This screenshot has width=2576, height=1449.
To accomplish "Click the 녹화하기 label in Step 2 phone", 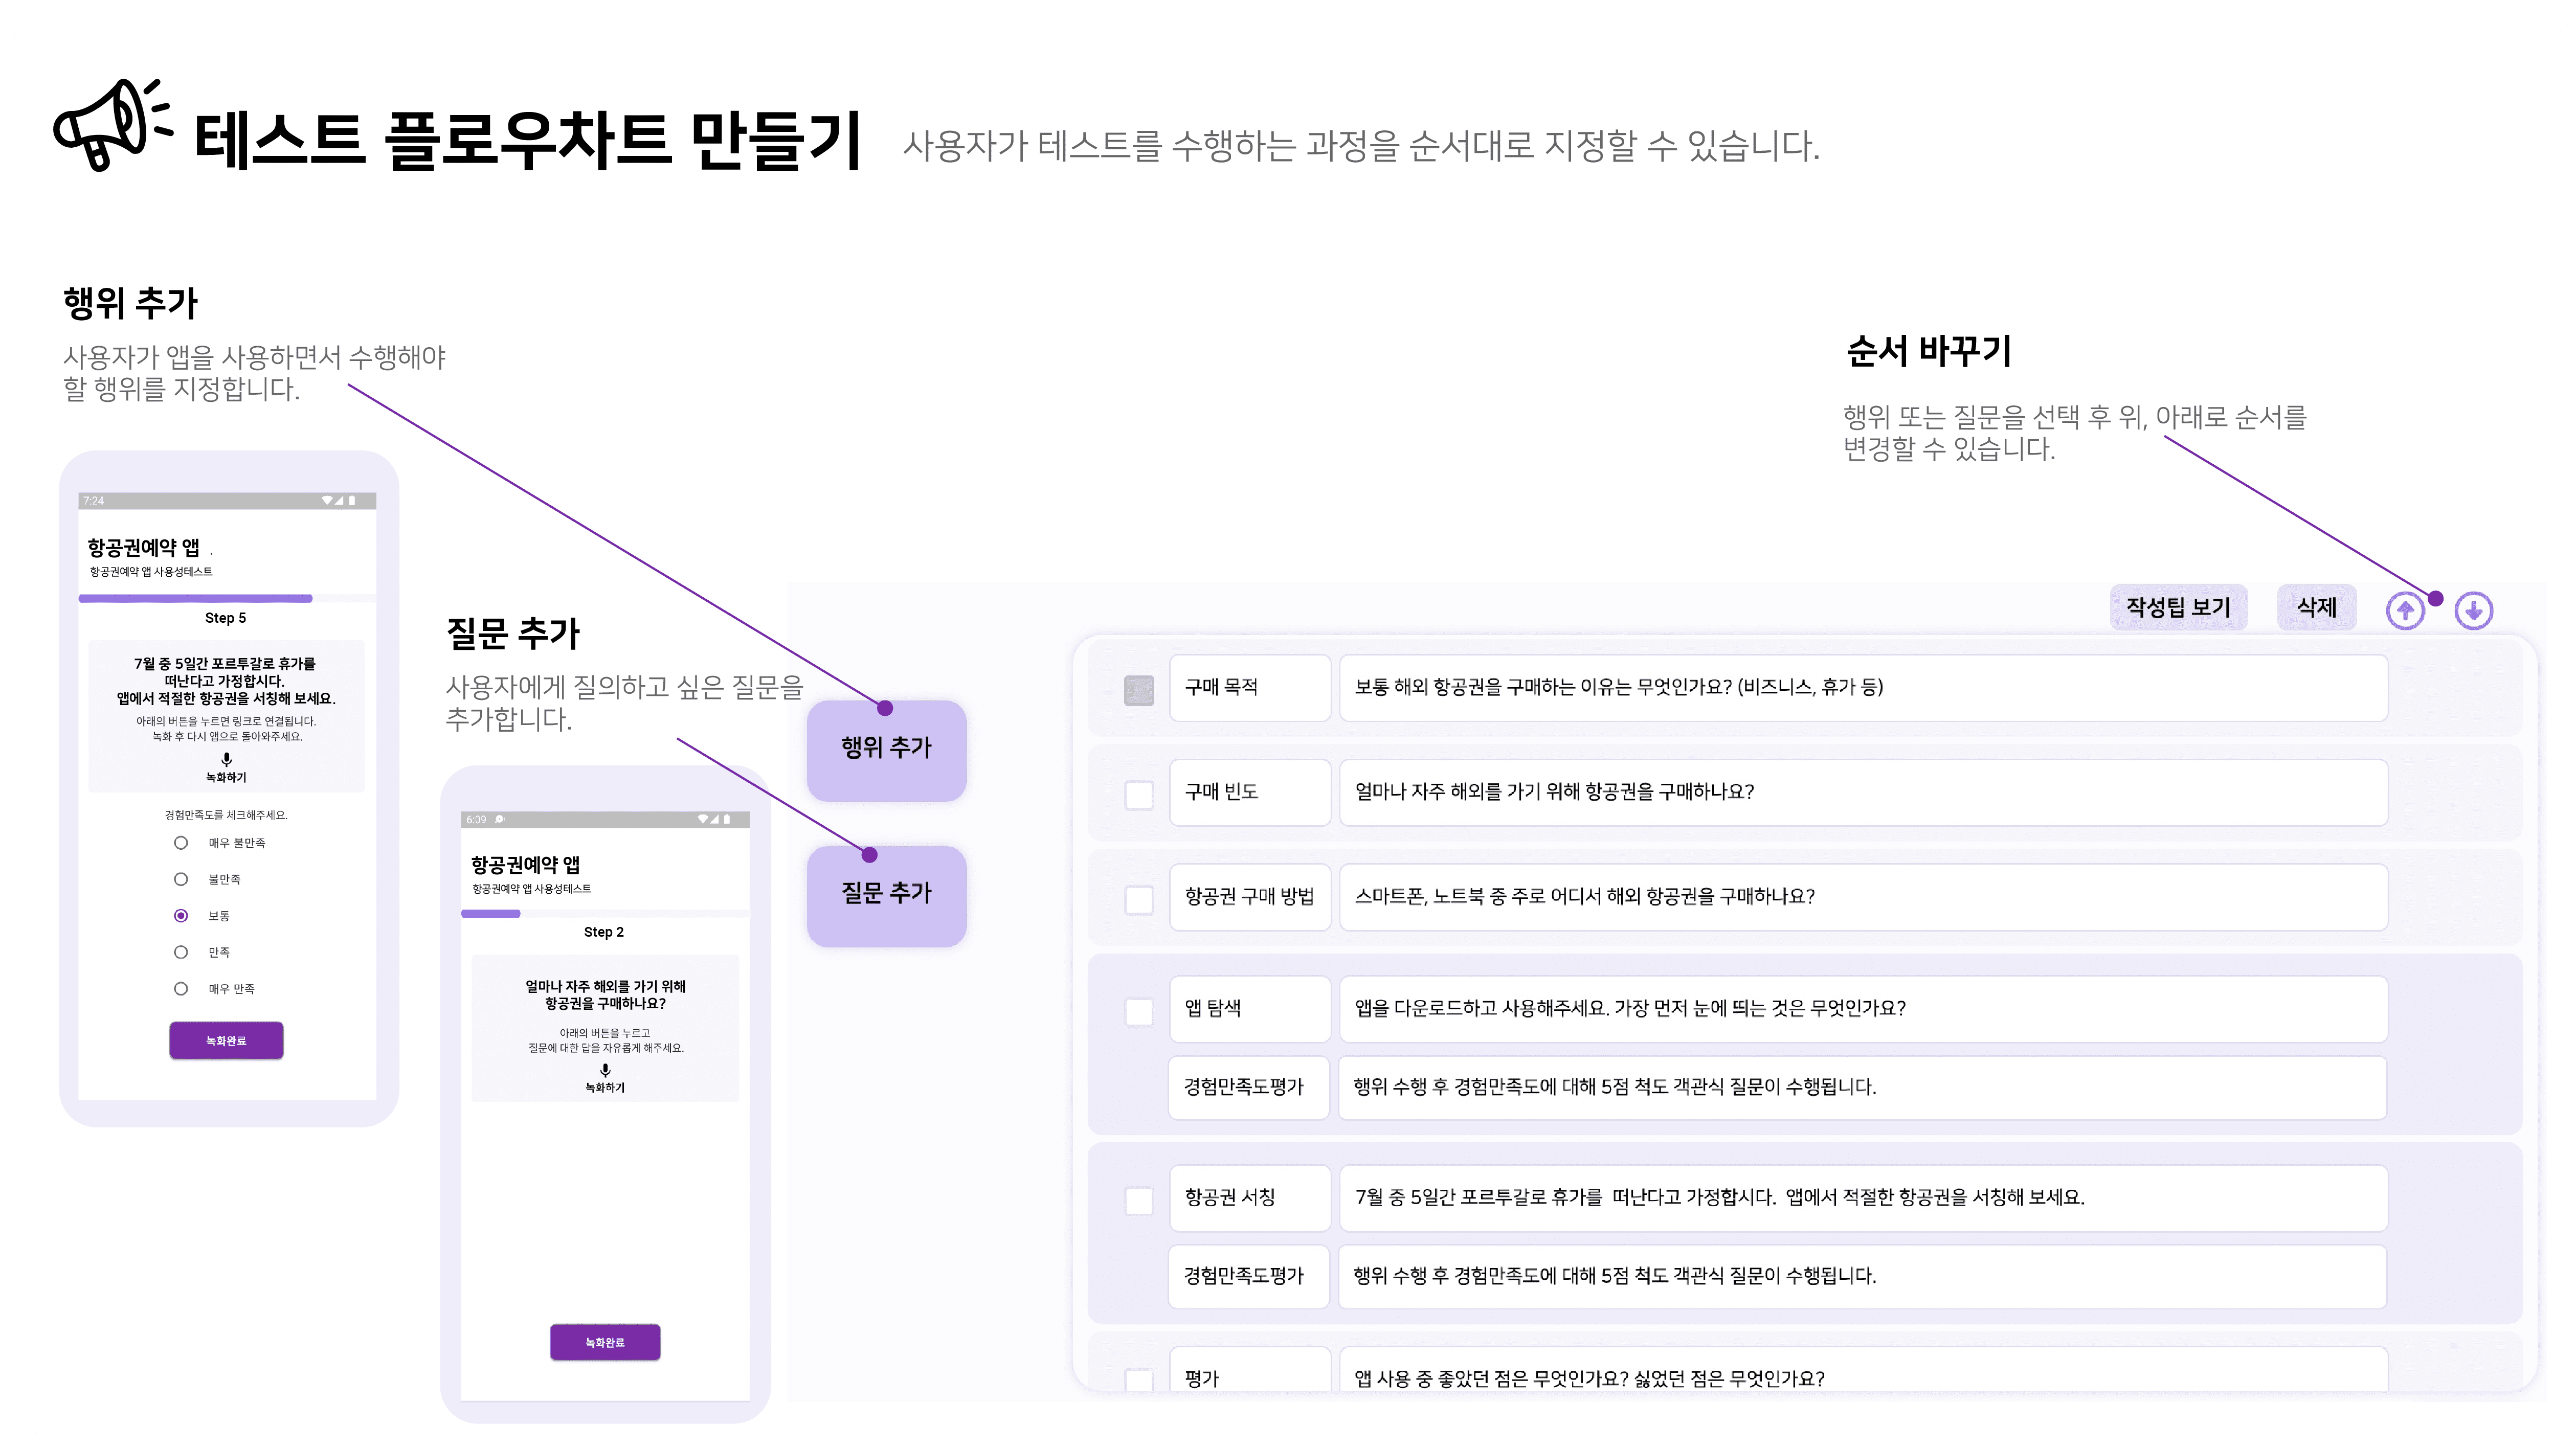I will coord(605,1088).
